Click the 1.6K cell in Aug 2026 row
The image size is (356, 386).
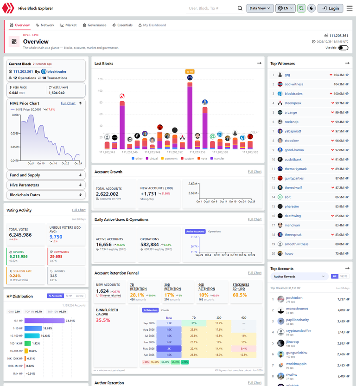[x=169, y=329]
